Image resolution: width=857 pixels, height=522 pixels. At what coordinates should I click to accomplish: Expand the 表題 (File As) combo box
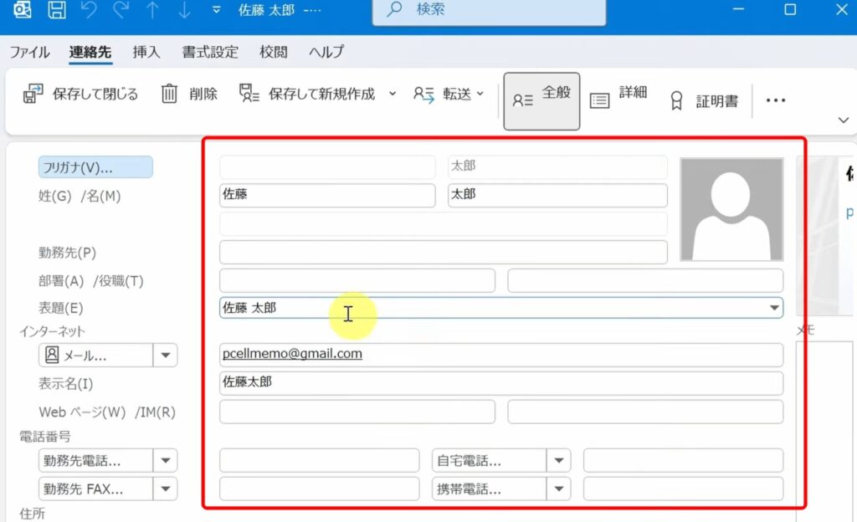(x=772, y=308)
